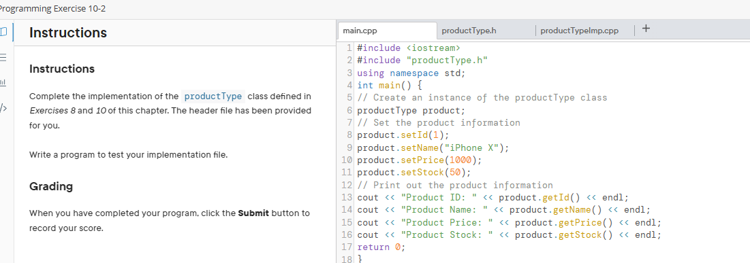
Task: Click the large Instructions panel header
Action: coord(68,33)
